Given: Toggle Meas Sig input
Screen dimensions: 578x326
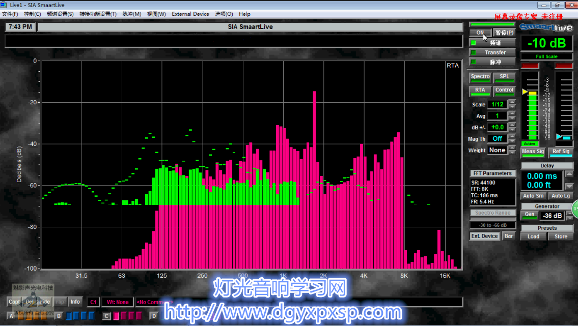Looking at the screenshot, I should click(x=533, y=152).
